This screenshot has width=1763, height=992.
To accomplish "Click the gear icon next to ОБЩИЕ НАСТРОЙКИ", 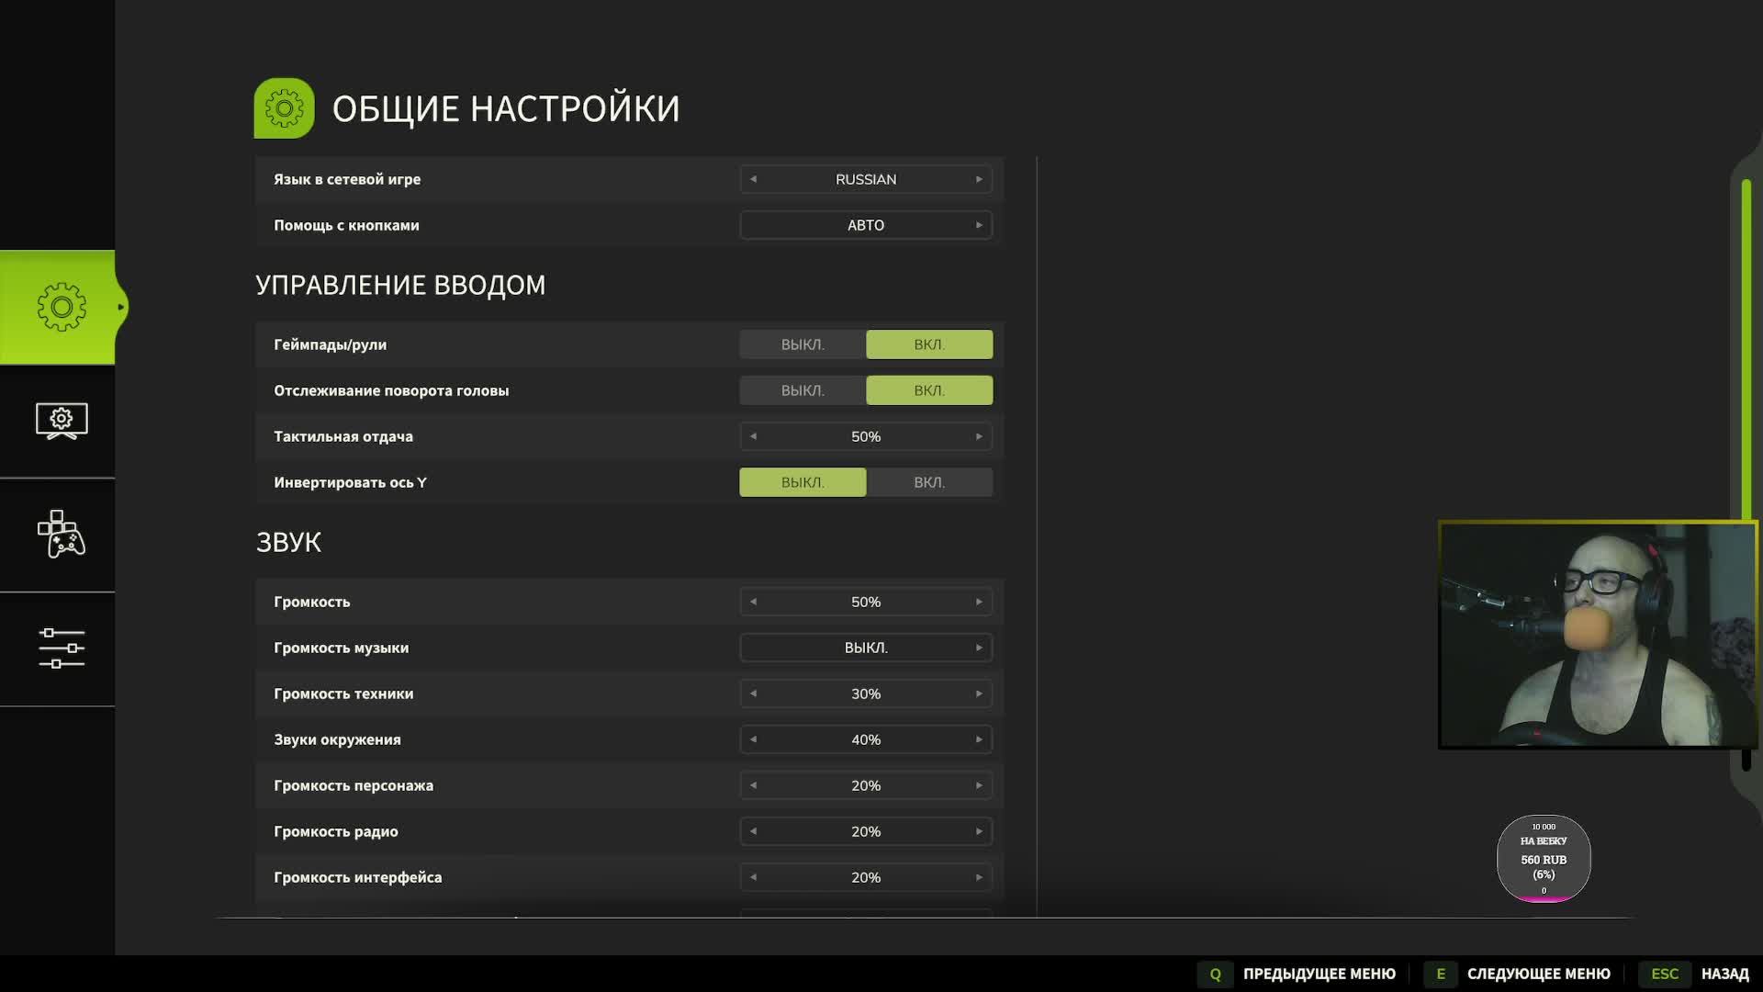I will tap(283, 107).
